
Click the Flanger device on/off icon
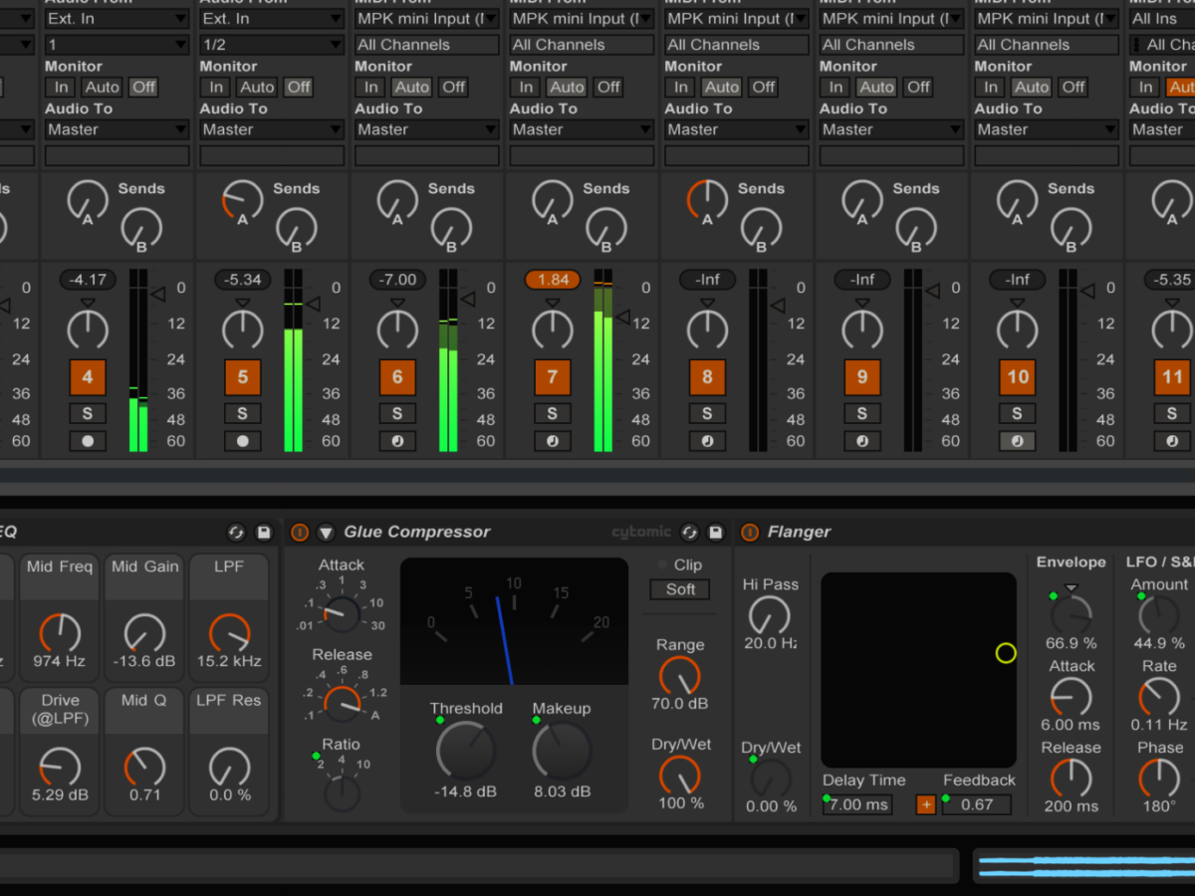point(750,533)
